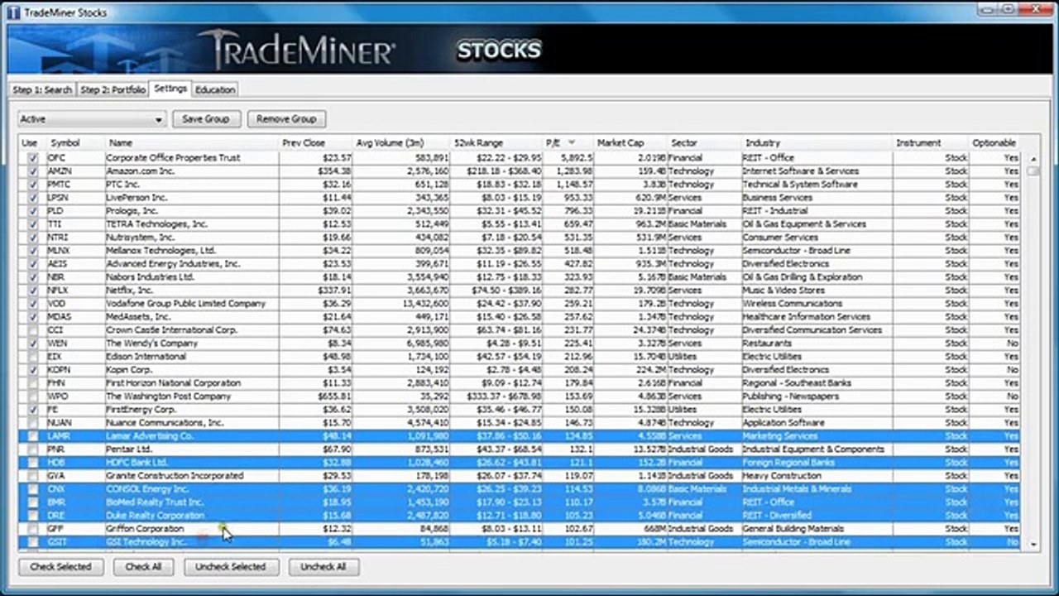Sort by Prev Close column header
Screen dimensions: 1059x596
click(x=316, y=143)
